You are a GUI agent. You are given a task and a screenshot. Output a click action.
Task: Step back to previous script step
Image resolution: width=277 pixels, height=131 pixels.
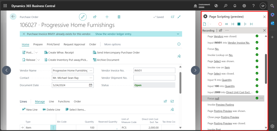coord(233,24)
